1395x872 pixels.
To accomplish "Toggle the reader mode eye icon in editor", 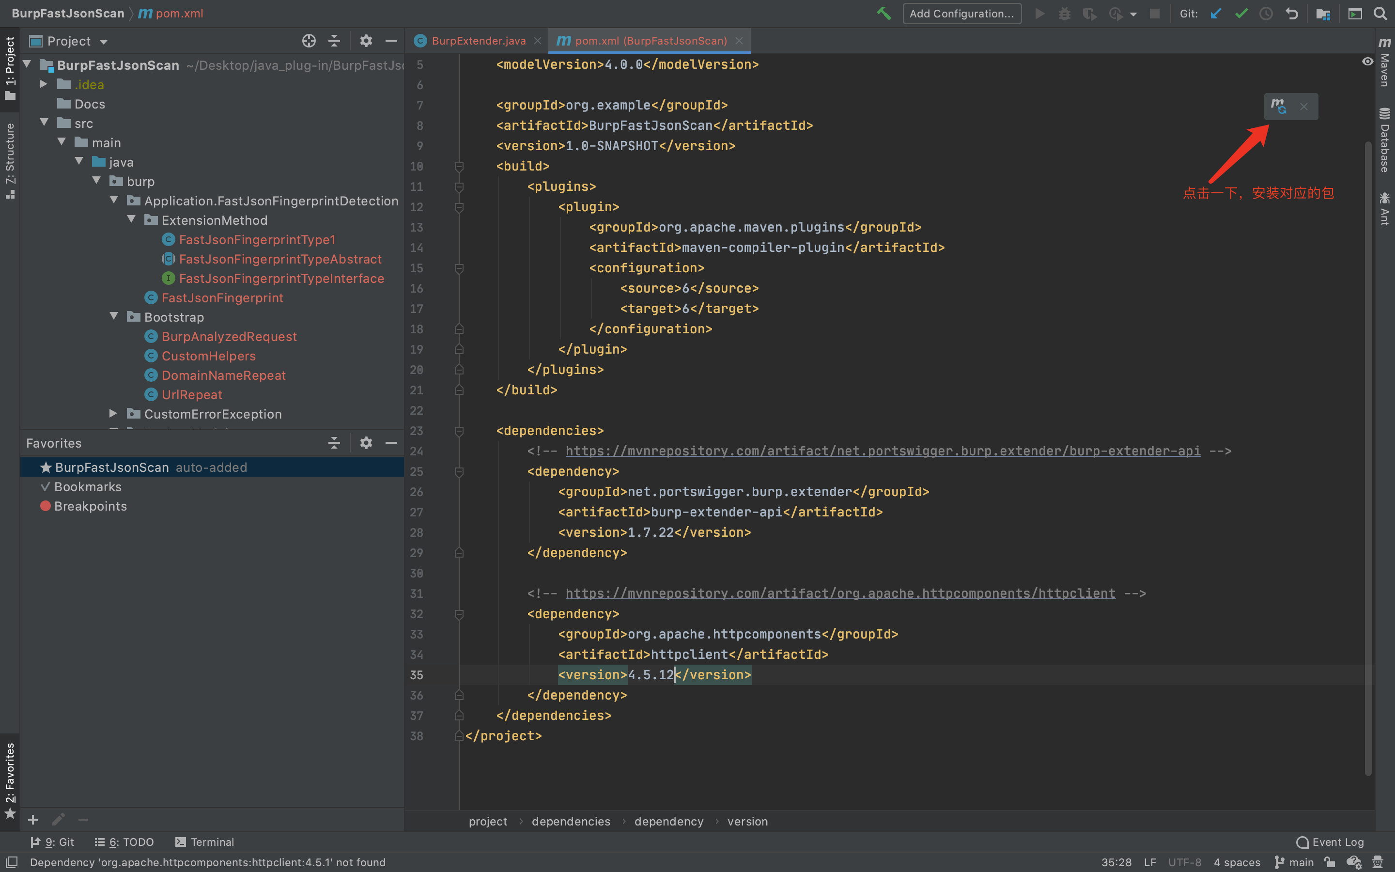I will click(x=1367, y=62).
